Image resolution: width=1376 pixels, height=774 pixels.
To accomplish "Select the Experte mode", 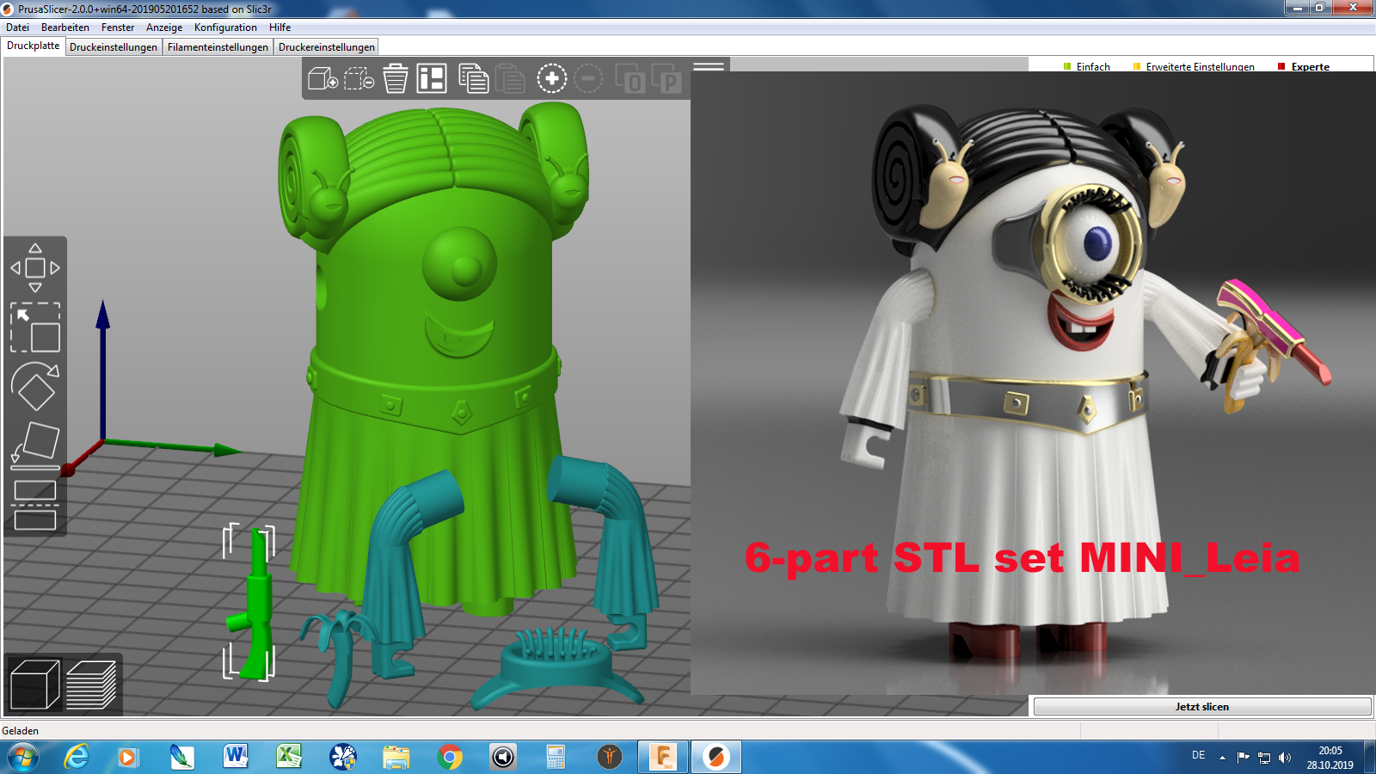I will 1304,66.
